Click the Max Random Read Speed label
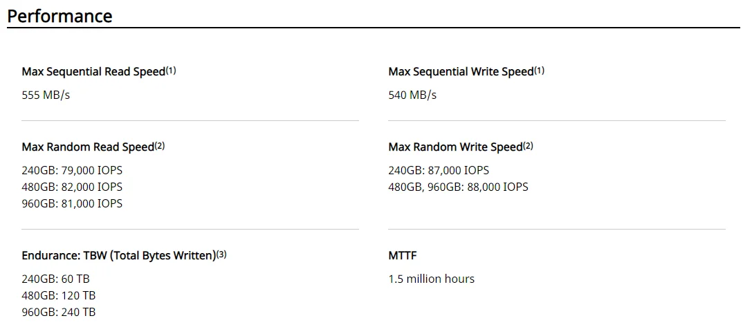The height and width of the screenshot is (325, 752). [88, 147]
